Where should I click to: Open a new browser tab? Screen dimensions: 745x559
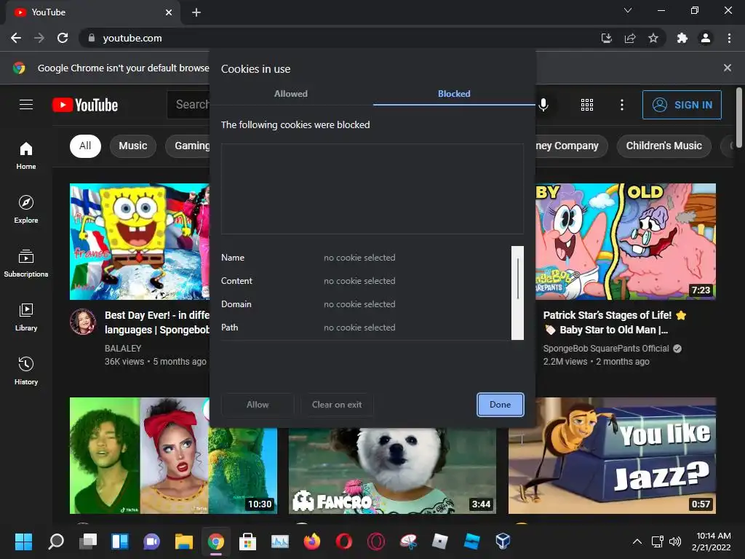[196, 12]
